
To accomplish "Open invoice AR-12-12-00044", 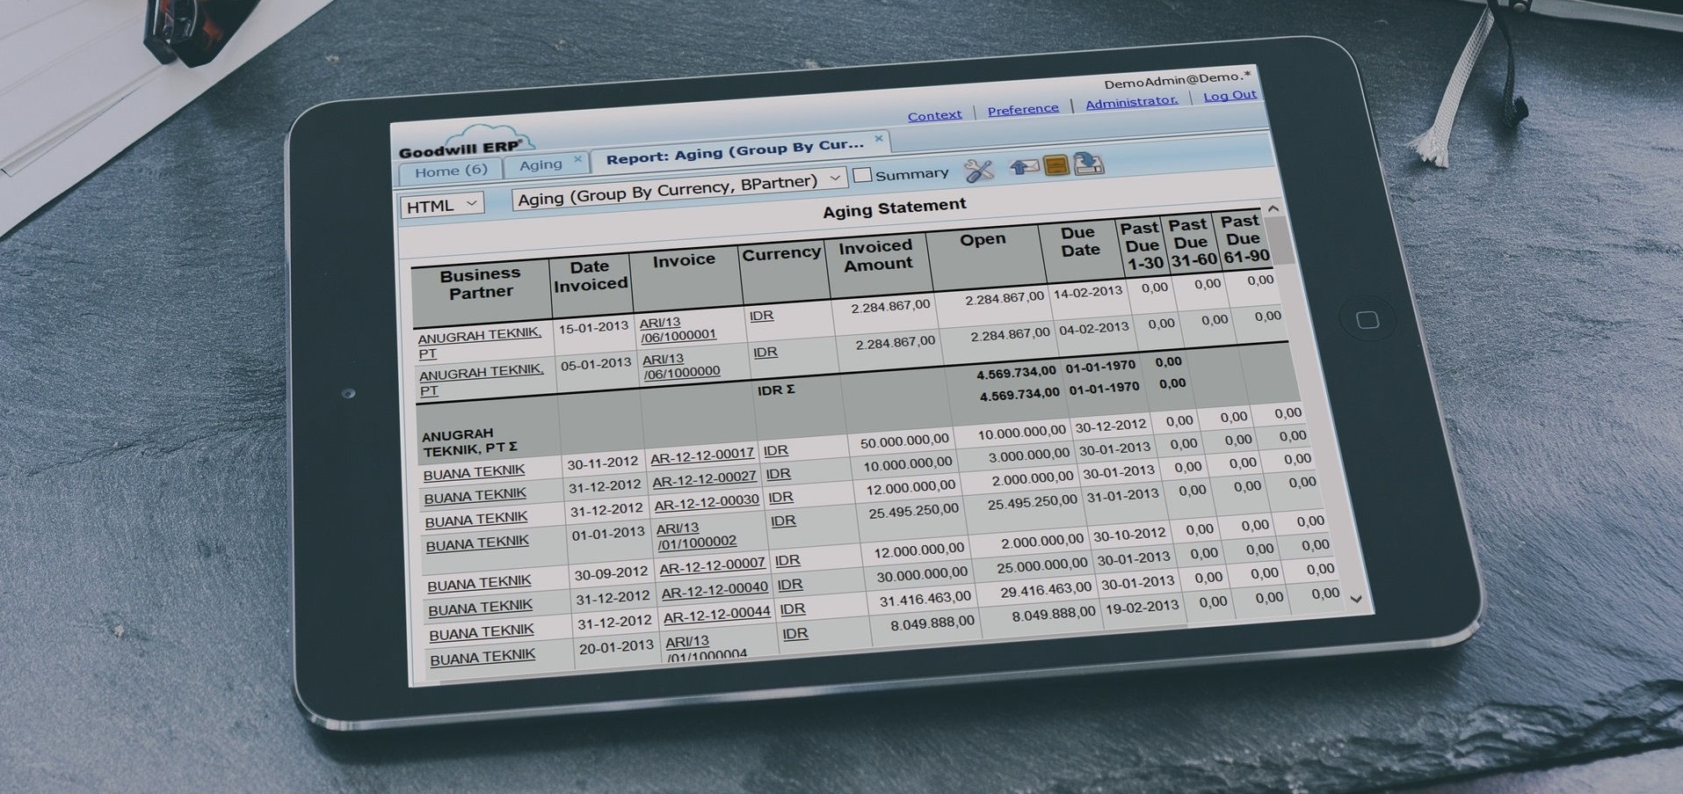I will (717, 615).
